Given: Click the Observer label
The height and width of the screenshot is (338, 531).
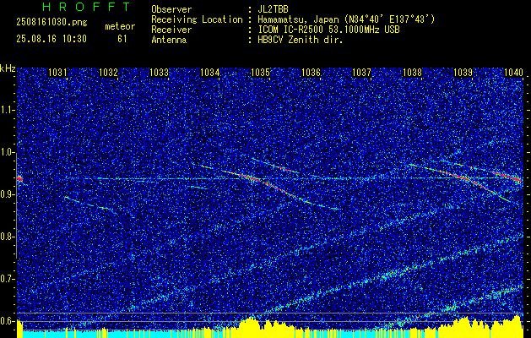Looking at the screenshot, I should click(171, 9).
